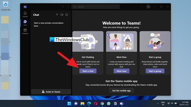Close the Teams window
Screen dimensions: 191x107
(168, 7)
